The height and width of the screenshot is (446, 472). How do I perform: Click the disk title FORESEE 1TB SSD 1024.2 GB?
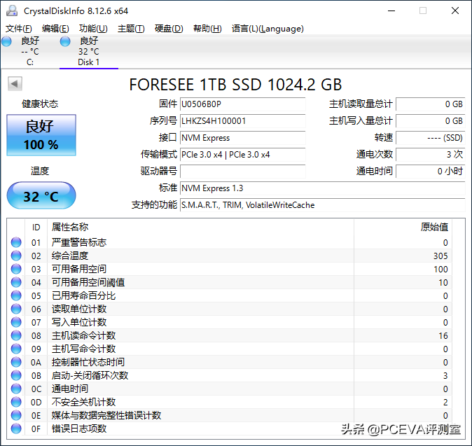(x=235, y=85)
